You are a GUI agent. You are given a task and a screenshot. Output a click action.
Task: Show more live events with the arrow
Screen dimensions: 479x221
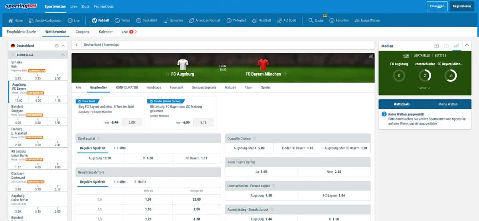(136, 32)
